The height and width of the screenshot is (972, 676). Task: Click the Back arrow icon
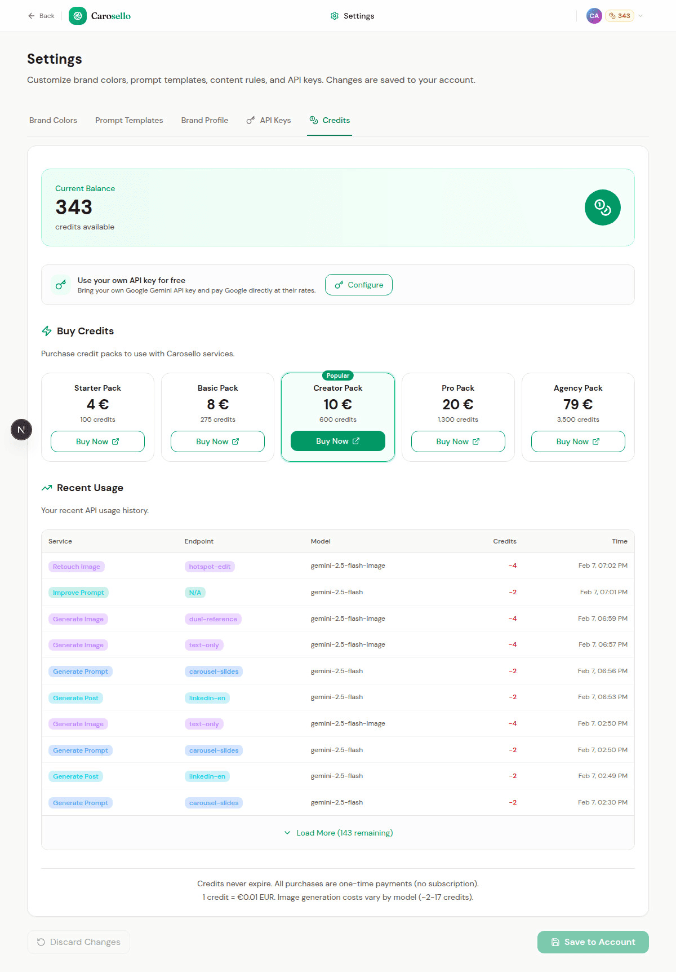(x=32, y=16)
